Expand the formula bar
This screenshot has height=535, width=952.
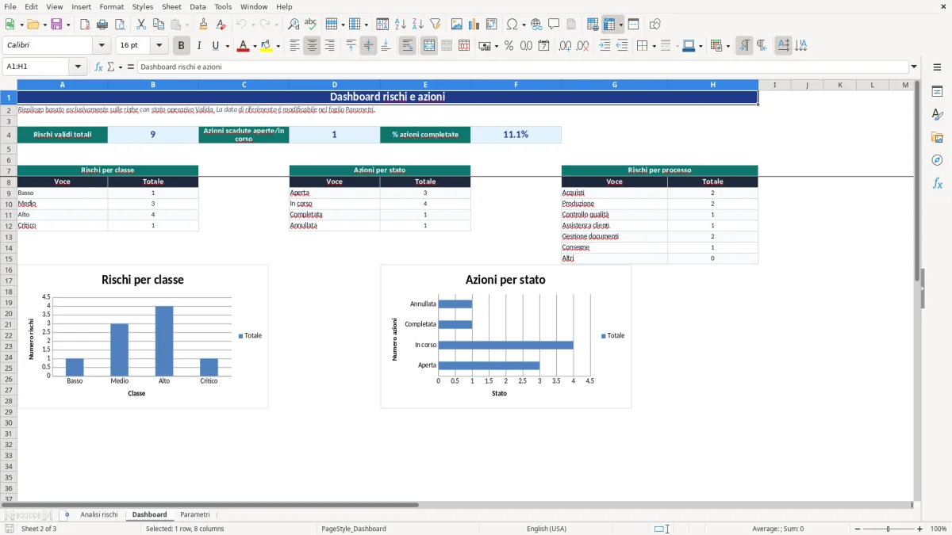coord(914,67)
